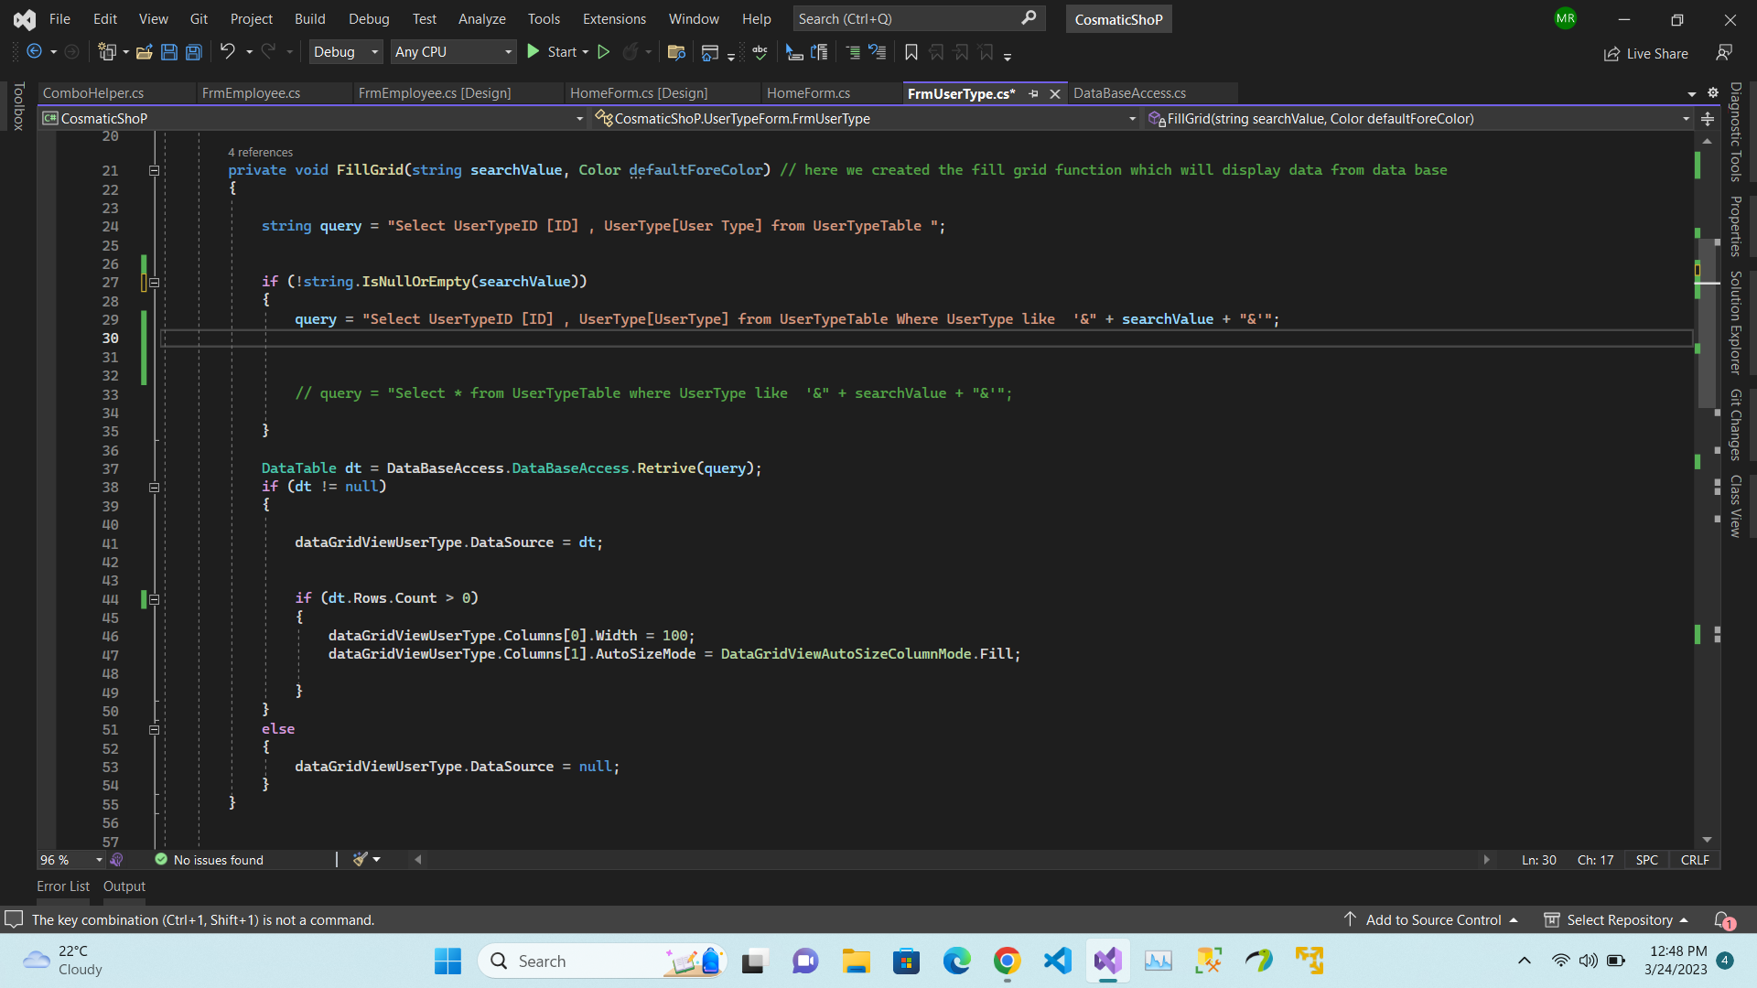The height and width of the screenshot is (988, 1757).
Task: Click the code cleanup broom icon
Action: pyautogui.click(x=361, y=859)
